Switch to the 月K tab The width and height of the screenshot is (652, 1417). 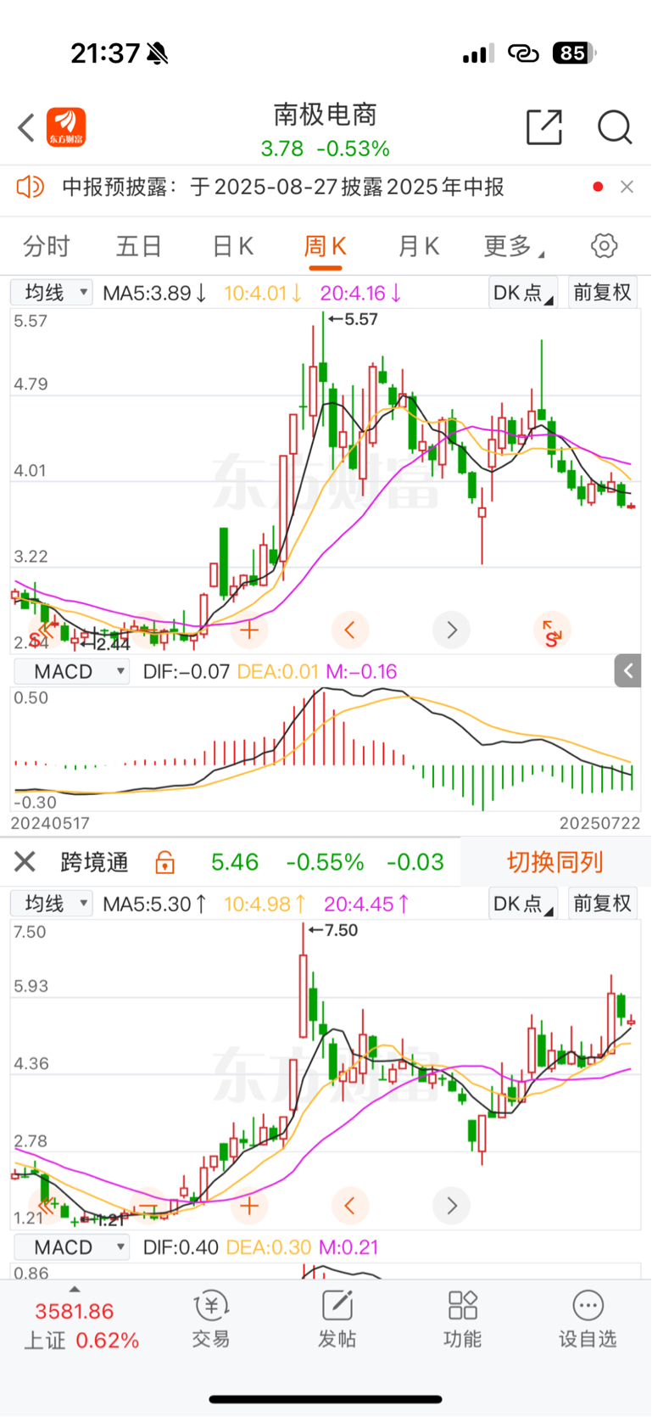(419, 246)
